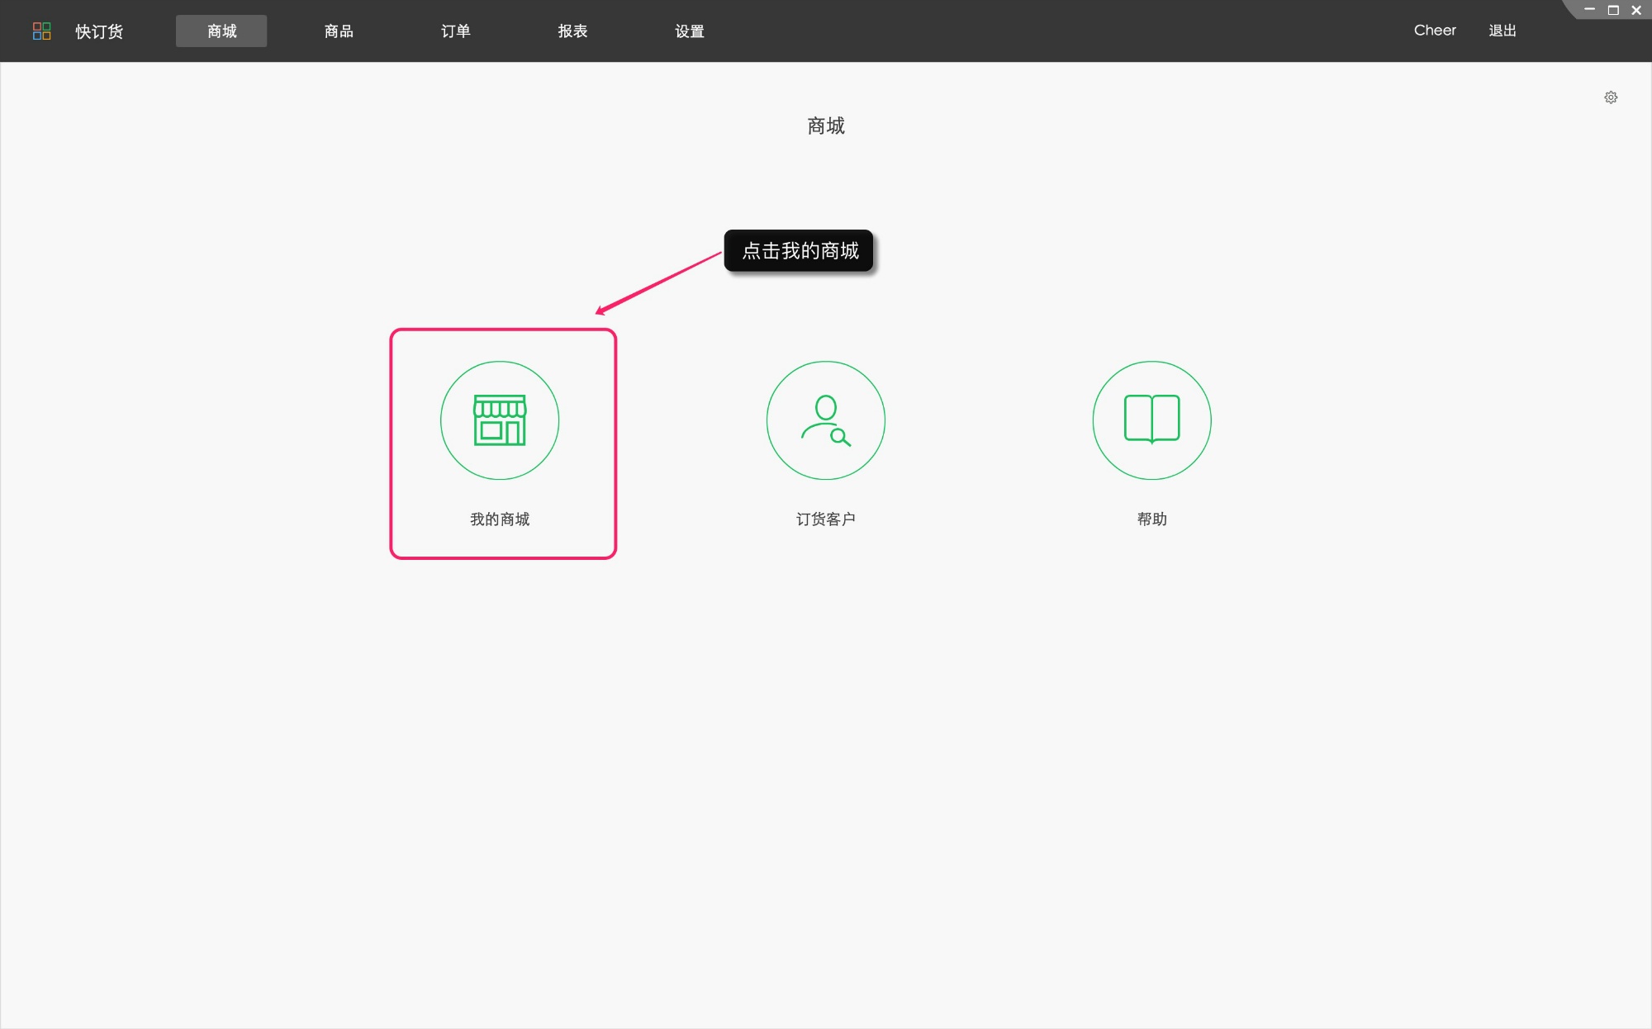
Task: Select the open-book help icon
Action: (x=1151, y=420)
